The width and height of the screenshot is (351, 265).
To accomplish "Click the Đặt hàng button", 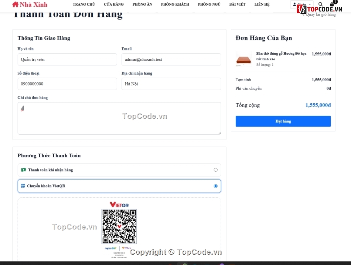I will pos(283,121).
